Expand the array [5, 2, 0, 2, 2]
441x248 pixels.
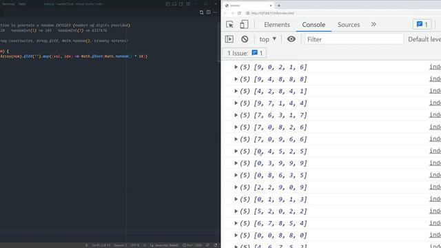pyautogui.click(x=236, y=211)
